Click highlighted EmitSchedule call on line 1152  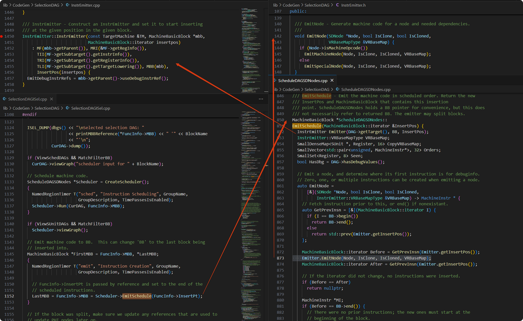pyautogui.click(x=137, y=296)
